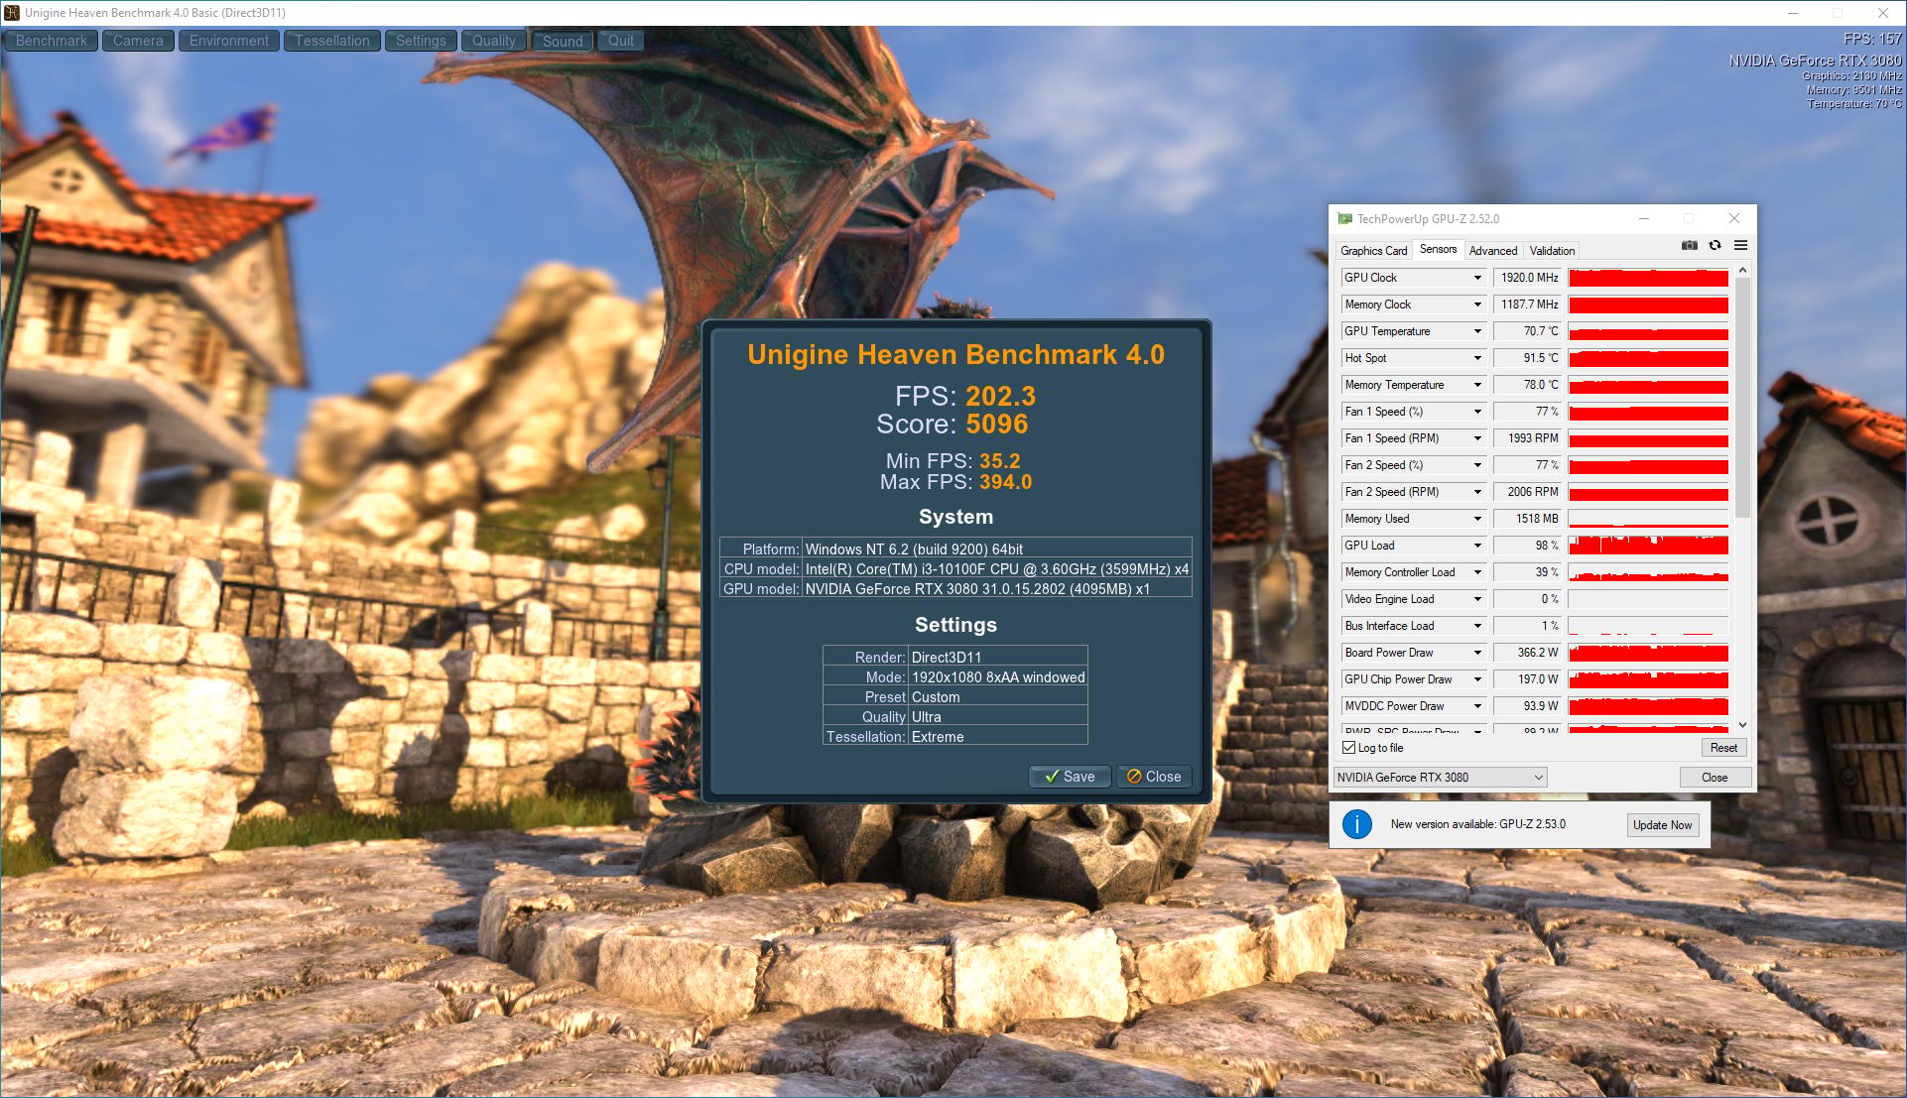Minimize the GPU-Z window
This screenshot has height=1098, width=1907.
click(1644, 219)
